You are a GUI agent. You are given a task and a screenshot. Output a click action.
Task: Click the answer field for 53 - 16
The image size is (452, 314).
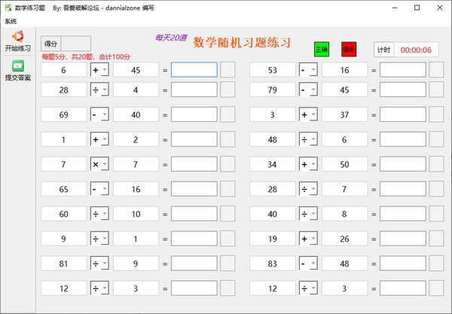click(403, 70)
